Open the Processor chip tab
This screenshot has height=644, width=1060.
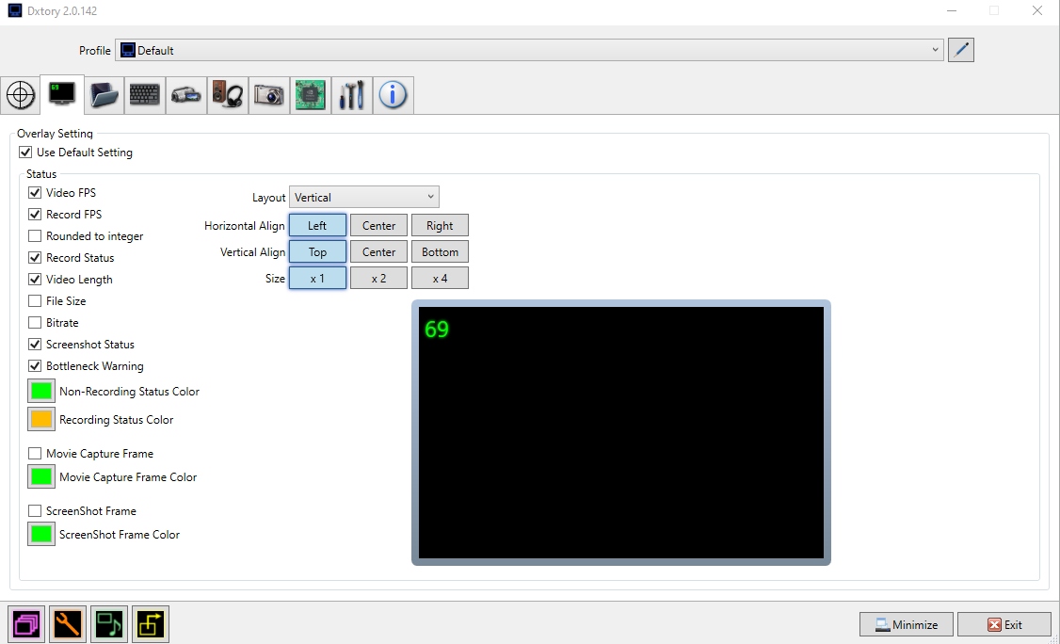[x=310, y=95]
